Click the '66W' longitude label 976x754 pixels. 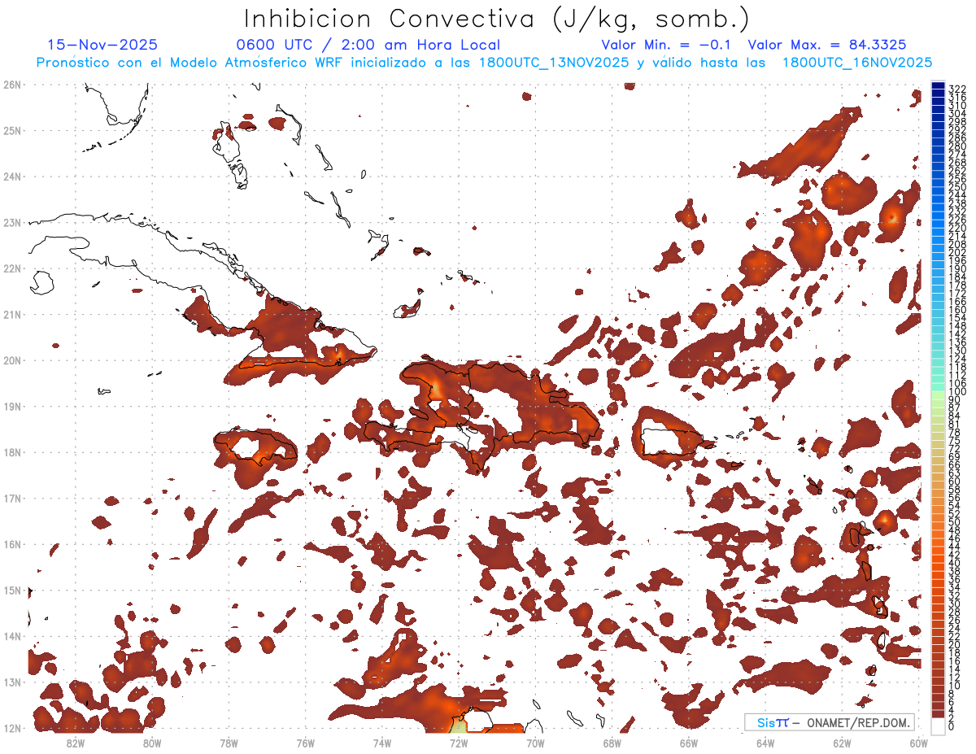(689, 743)
